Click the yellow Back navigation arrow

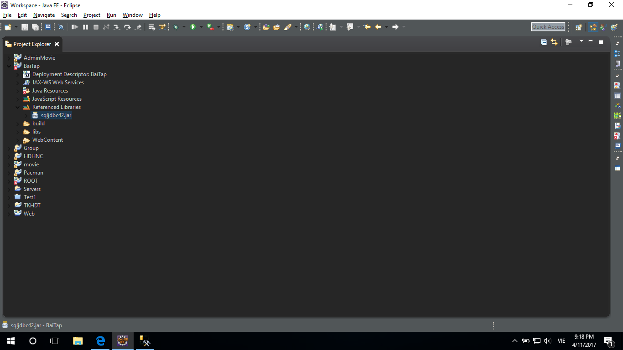coord(378,27)
